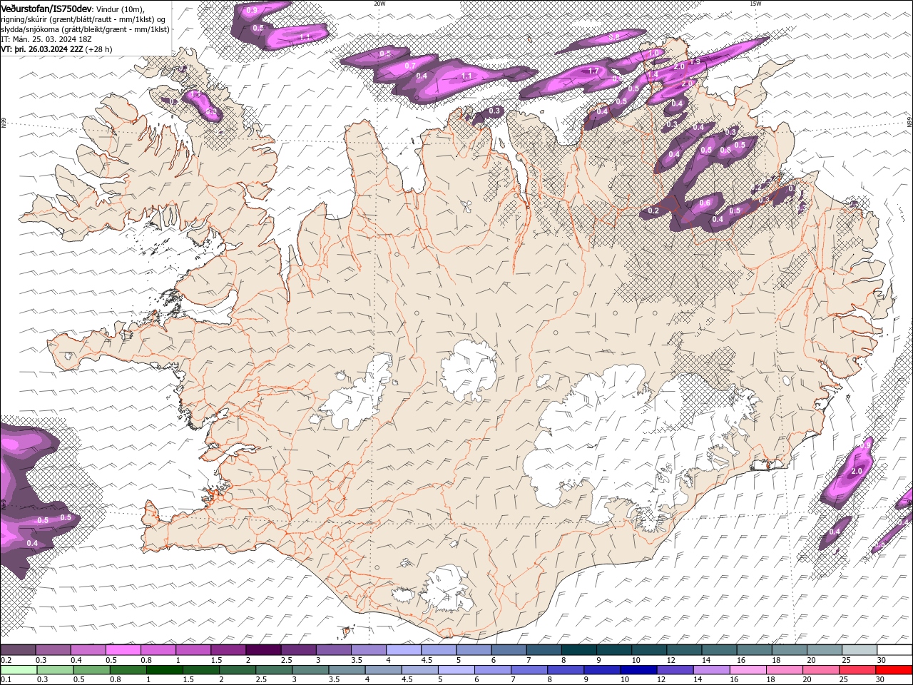This screenshot has height=685, width=913.
Task: Click the 0.1 label in the rain legend
Action: [5, 680]
